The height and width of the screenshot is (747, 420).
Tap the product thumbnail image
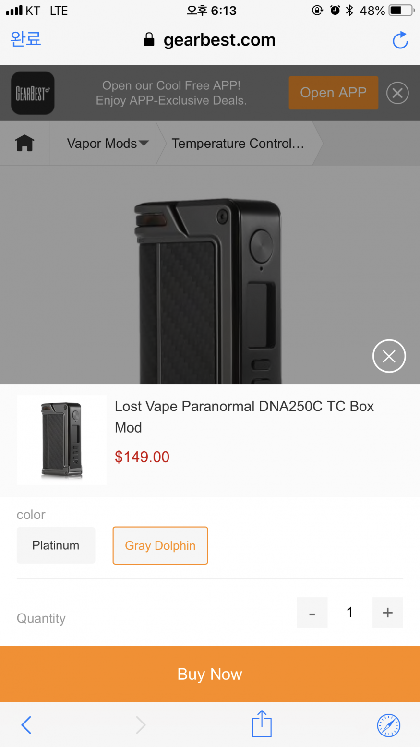pyautogui.click(x=61, y=440)
